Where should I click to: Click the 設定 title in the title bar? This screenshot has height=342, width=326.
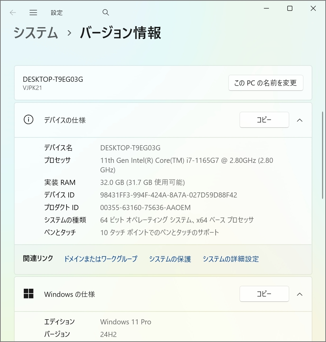pos(57,12)
